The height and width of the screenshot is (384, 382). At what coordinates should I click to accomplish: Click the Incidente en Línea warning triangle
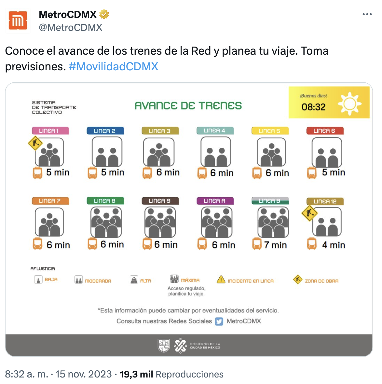221,280
